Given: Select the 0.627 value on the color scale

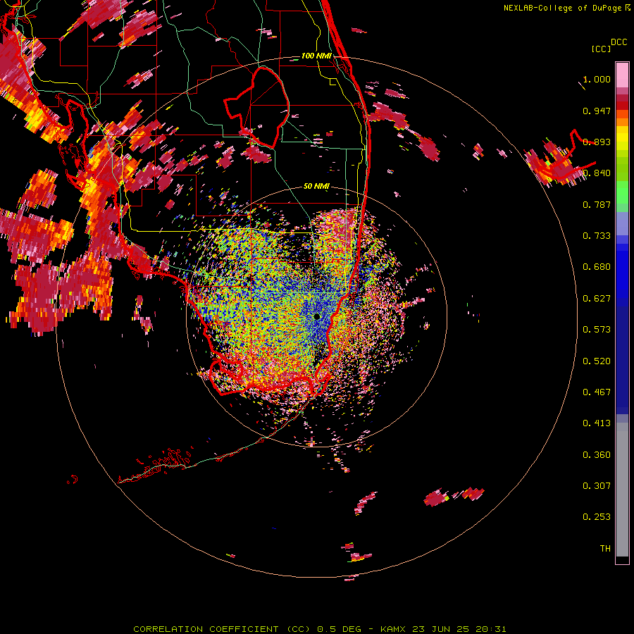Looking at the screenshot, I should pyautogui.click(x=597, y=299).
